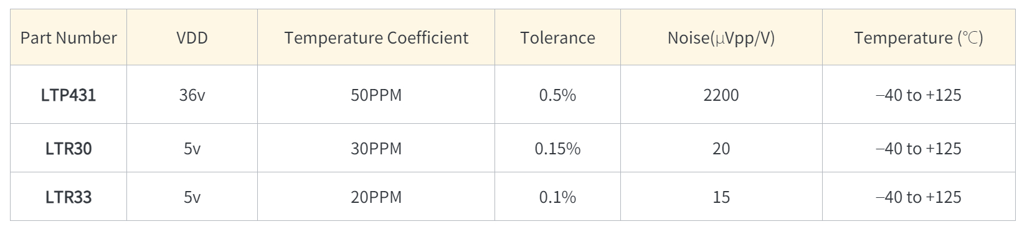Click LTR33's temperature range cell

point(919,197)
